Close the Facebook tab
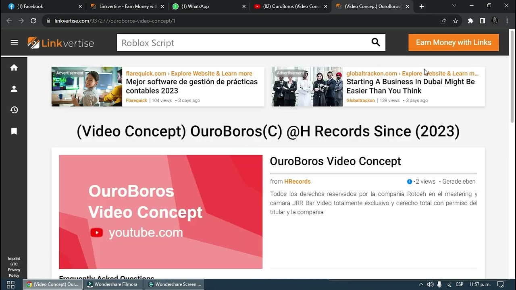Image resolution: width=516 pixels, height=290 pixels. 80,6
